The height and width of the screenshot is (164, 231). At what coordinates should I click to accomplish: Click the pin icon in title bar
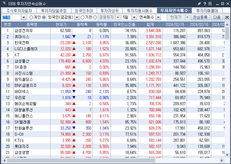point(199,4)
